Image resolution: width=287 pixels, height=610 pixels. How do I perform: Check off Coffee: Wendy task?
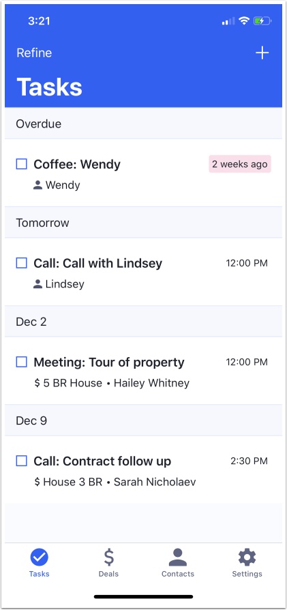pos(21,164)
